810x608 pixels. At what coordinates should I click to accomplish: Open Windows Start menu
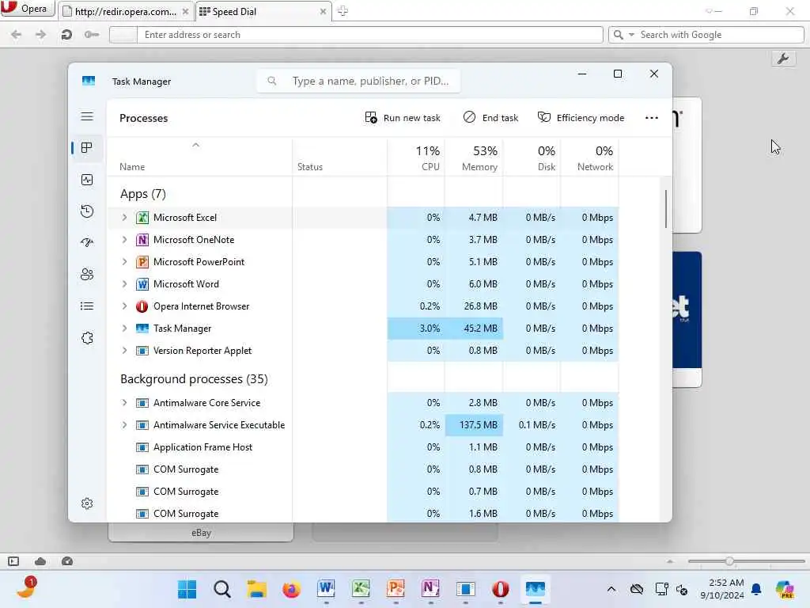187,589
